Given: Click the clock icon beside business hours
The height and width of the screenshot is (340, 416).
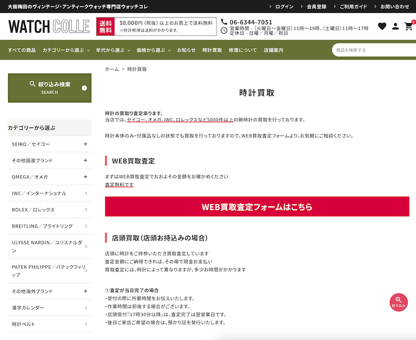Looking at the screenshot, I should click(224, 31).
